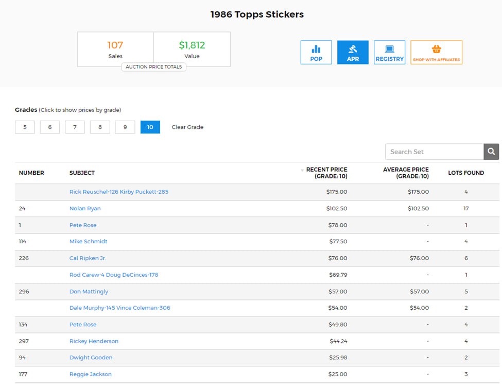
Task: Sort by Number column header
Action: point(31,173)
